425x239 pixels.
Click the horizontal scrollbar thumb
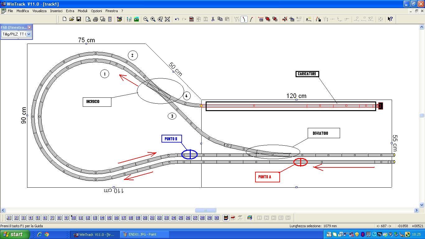tap(205, 210)
